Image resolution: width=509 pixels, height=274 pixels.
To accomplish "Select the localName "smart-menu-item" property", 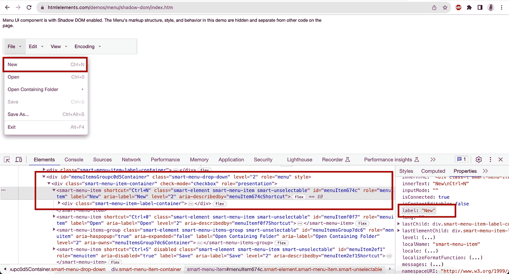I will tap(441, 244).
